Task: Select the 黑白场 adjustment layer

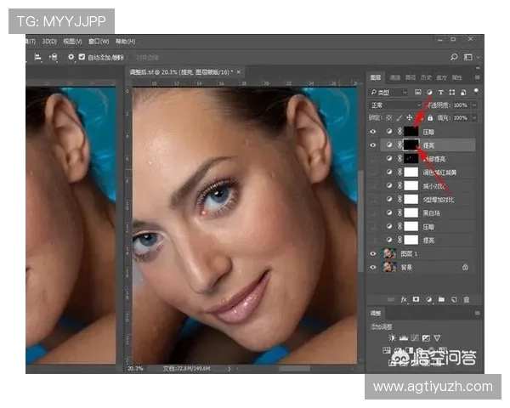Action: (x=432, y=212)
